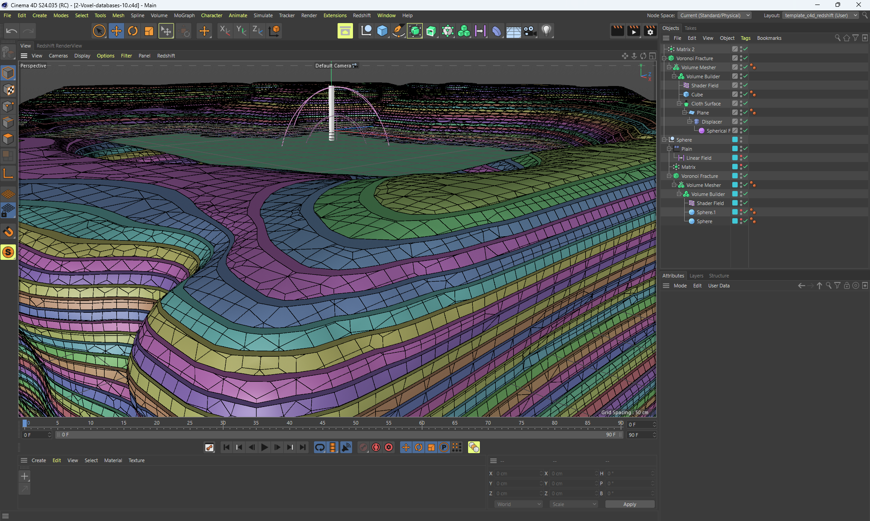Switch to the Redshift RenderView tab
This screenshot has width=870, height=521.
(59, 46)
